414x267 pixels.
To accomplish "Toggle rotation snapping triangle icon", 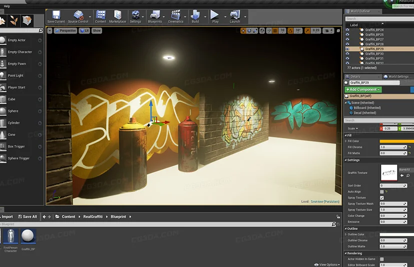I will coord(290,31).
